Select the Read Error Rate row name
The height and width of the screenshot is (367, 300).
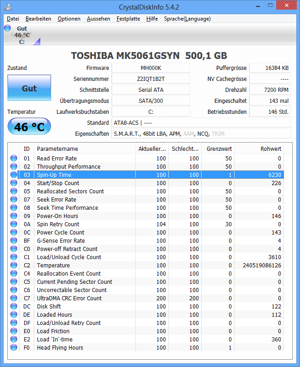pyautogui.click(x=57, y=159)
